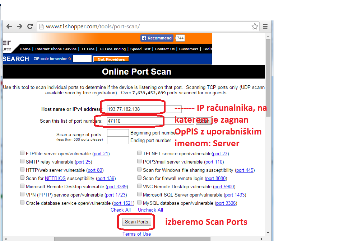This screenshot has width=362, height=241.
Task: Click the horizontal scrollbar left arrow
Action: click(6, 239)
